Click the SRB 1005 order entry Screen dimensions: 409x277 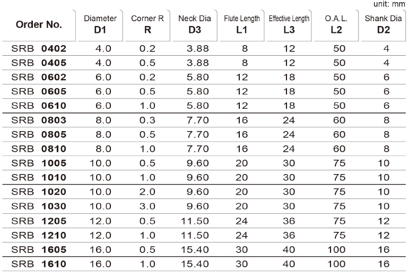pyautogui.click(x=39, y=163)
